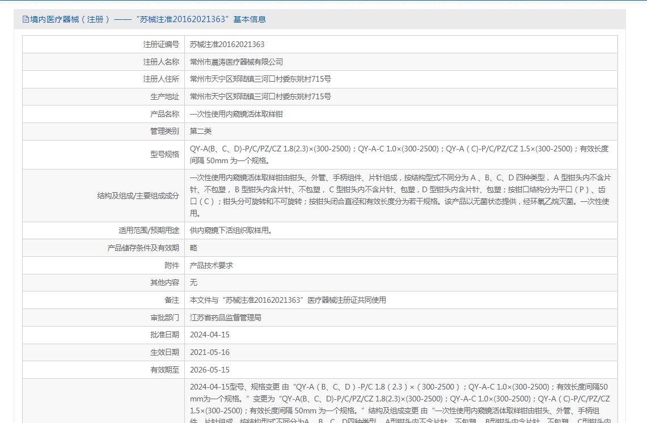Click the 注册人住所 address value

(x=260, y=79)
